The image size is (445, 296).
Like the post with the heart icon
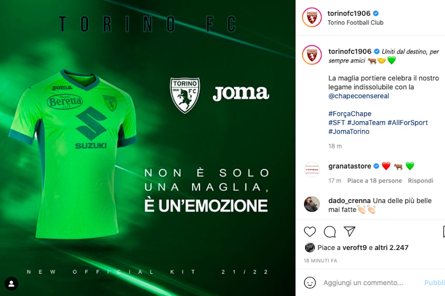coord(310,232)
